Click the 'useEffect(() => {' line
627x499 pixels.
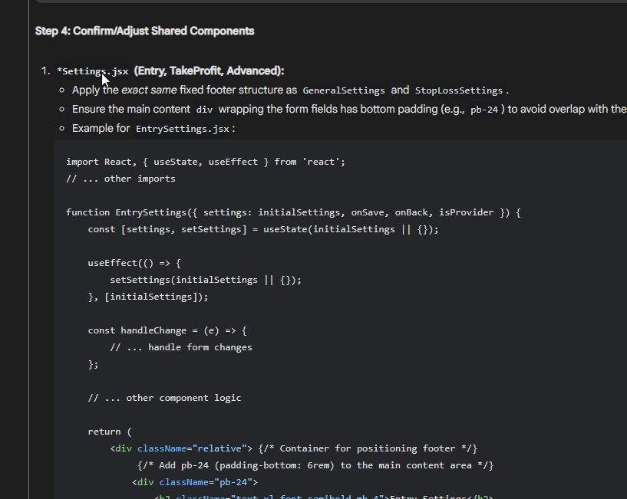tap(134, 263)
